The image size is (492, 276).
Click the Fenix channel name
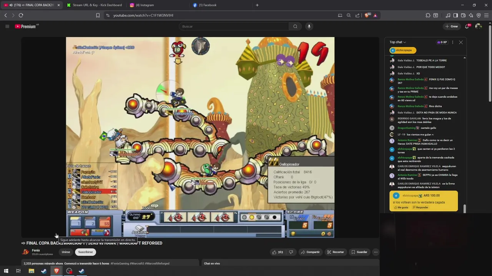point(36,250)
